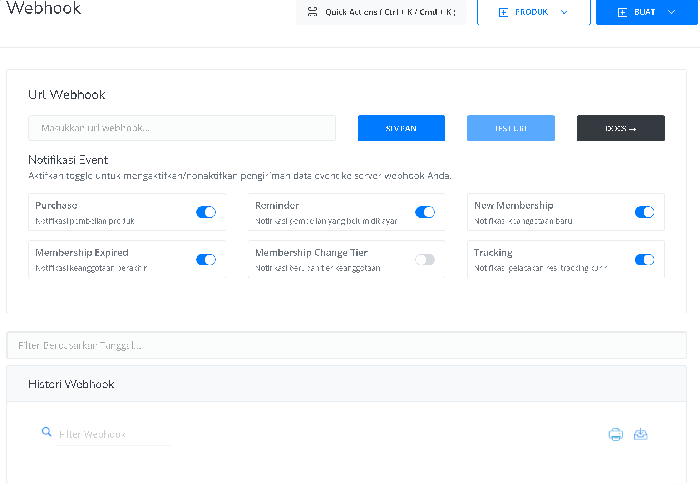Click the 'Notifikasi pembelian yang belum dibayar' text

326,221
